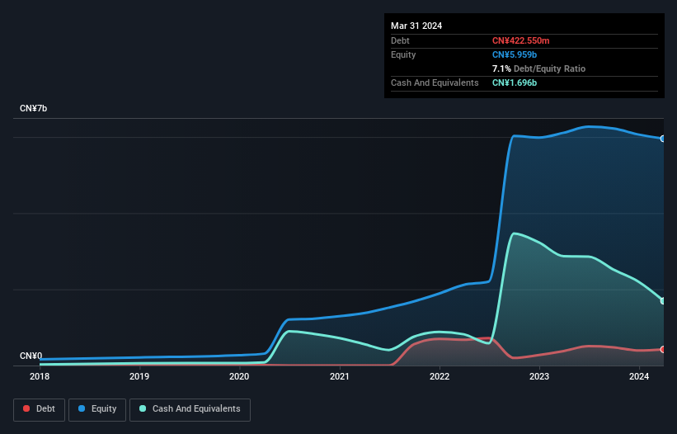Click the blue Equity endpoint marker
Viewport: 677px width, 434px height.
663,139
